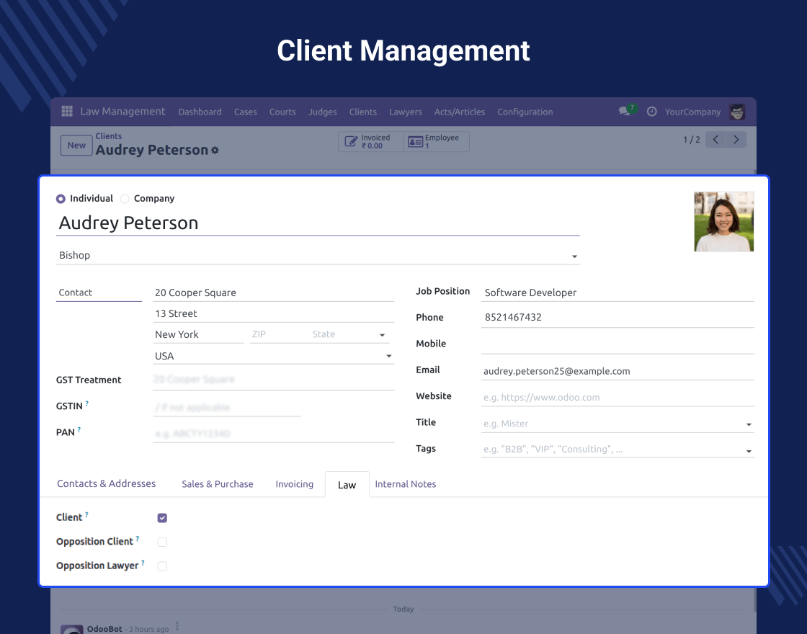Viewport: 807px width, 634px height.
Task: Click the empty Mobile field
Action: [x=617, y=344]
